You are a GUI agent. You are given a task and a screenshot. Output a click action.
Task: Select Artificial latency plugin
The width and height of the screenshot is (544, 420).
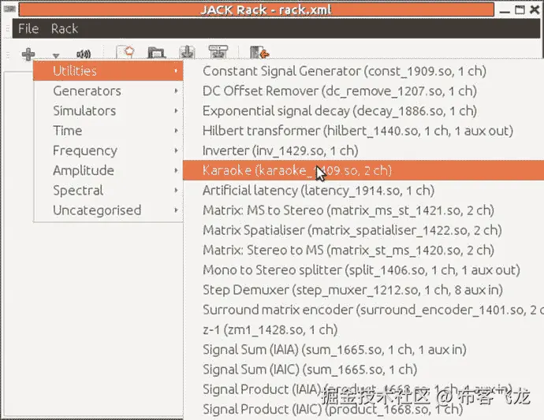click(x=363, y=191)
